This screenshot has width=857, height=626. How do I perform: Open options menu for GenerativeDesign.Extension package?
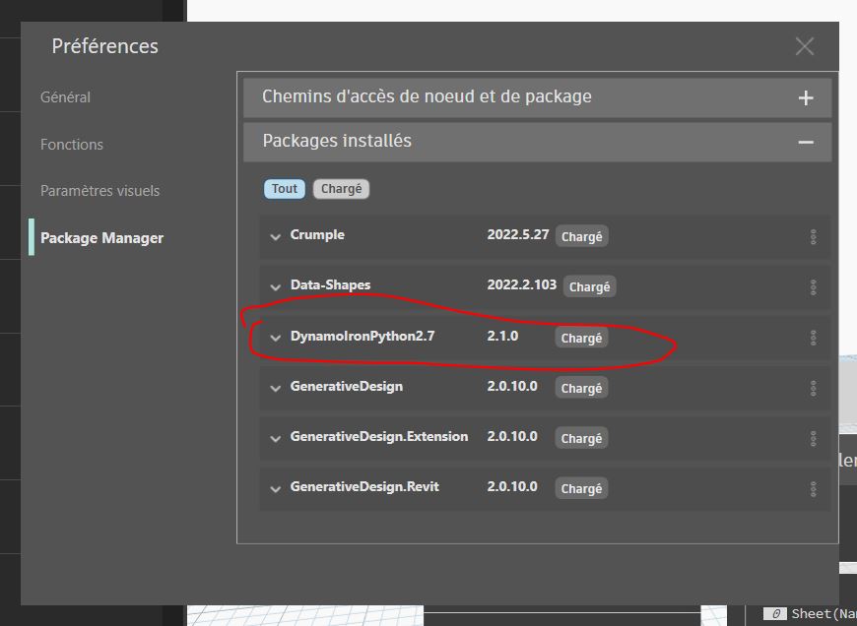(x=813, y=438)
